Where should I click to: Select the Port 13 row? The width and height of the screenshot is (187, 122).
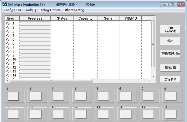[x=78, y=71]
